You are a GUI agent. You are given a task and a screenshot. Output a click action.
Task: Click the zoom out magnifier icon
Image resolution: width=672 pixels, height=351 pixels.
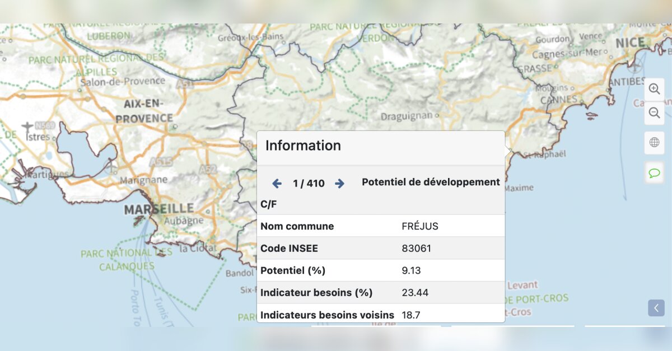[654, 113]
